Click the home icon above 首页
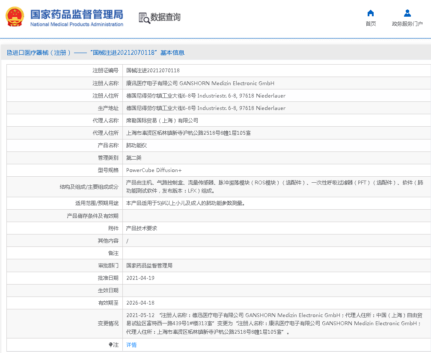The height and width of the screenshot is (353, 431). click(x=371, y=13)
